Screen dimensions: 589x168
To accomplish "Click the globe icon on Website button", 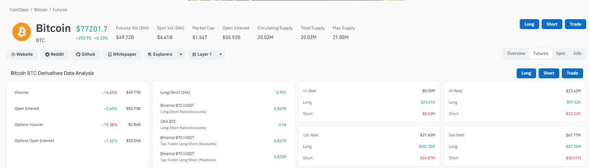I will pos(13,54).
